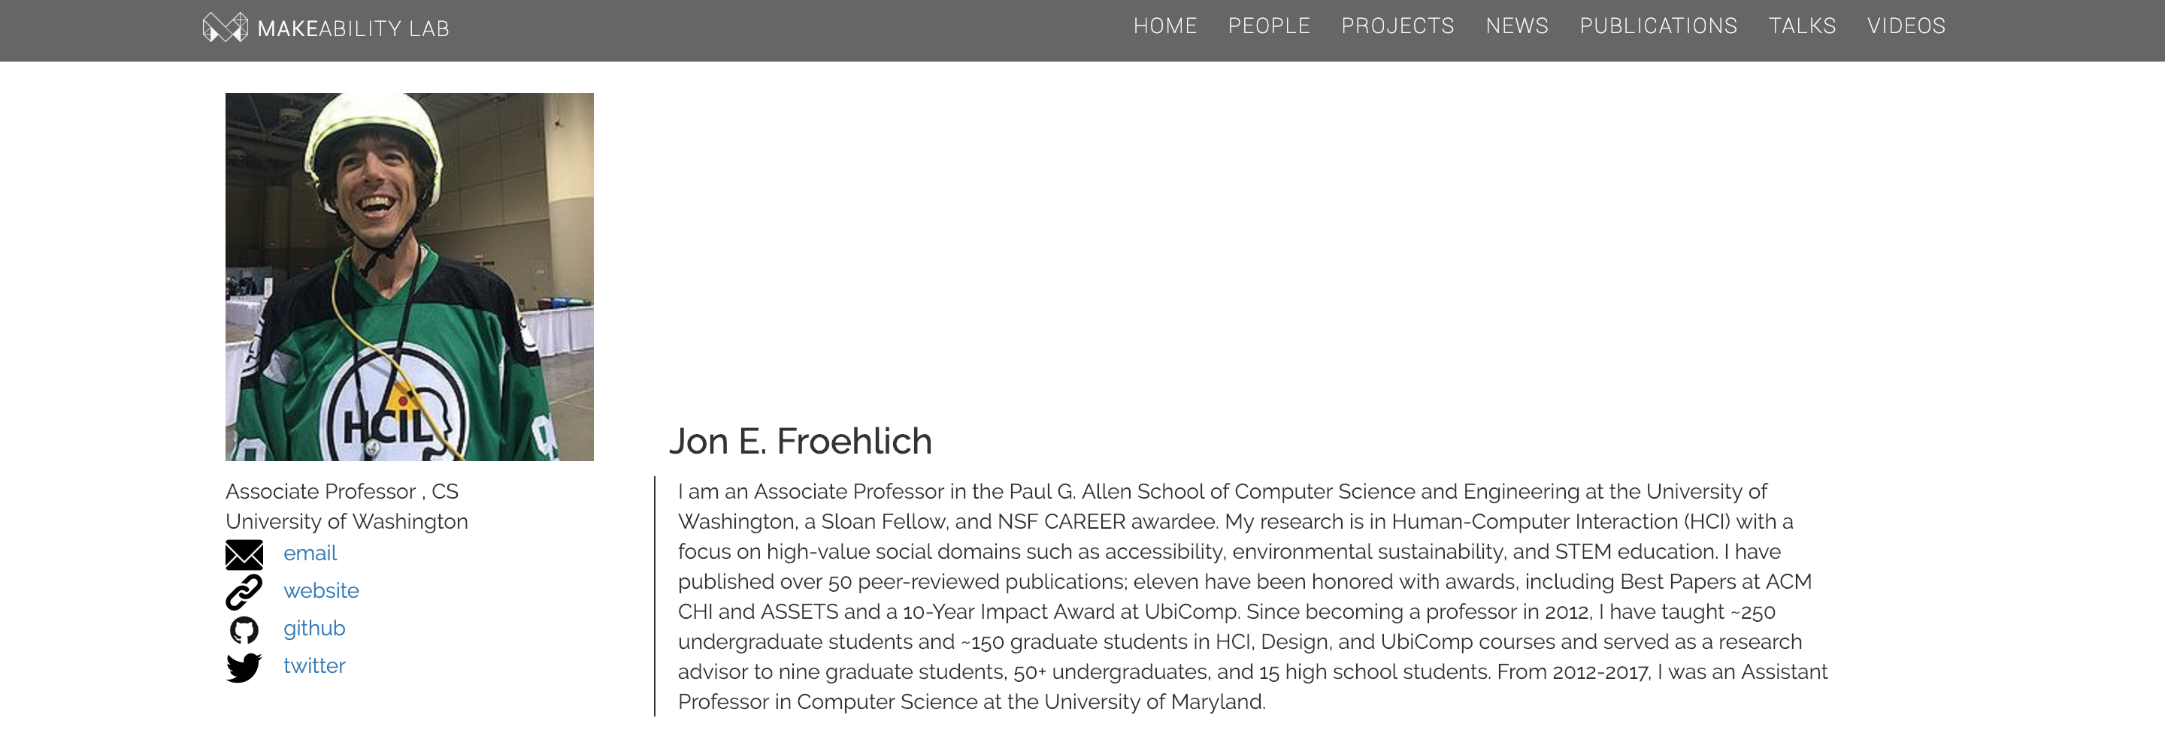
Task: Click the Jon E. Froehlich name heading
Action: (800, 442)
